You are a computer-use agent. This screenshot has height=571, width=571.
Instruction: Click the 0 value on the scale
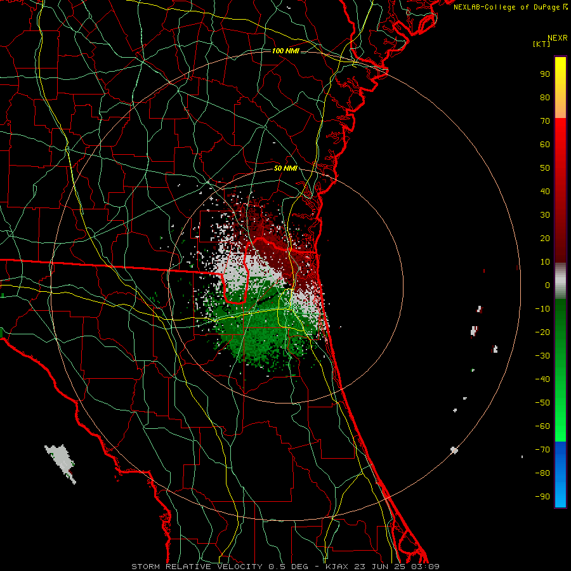pyautogui.click(x=548, y=285)
